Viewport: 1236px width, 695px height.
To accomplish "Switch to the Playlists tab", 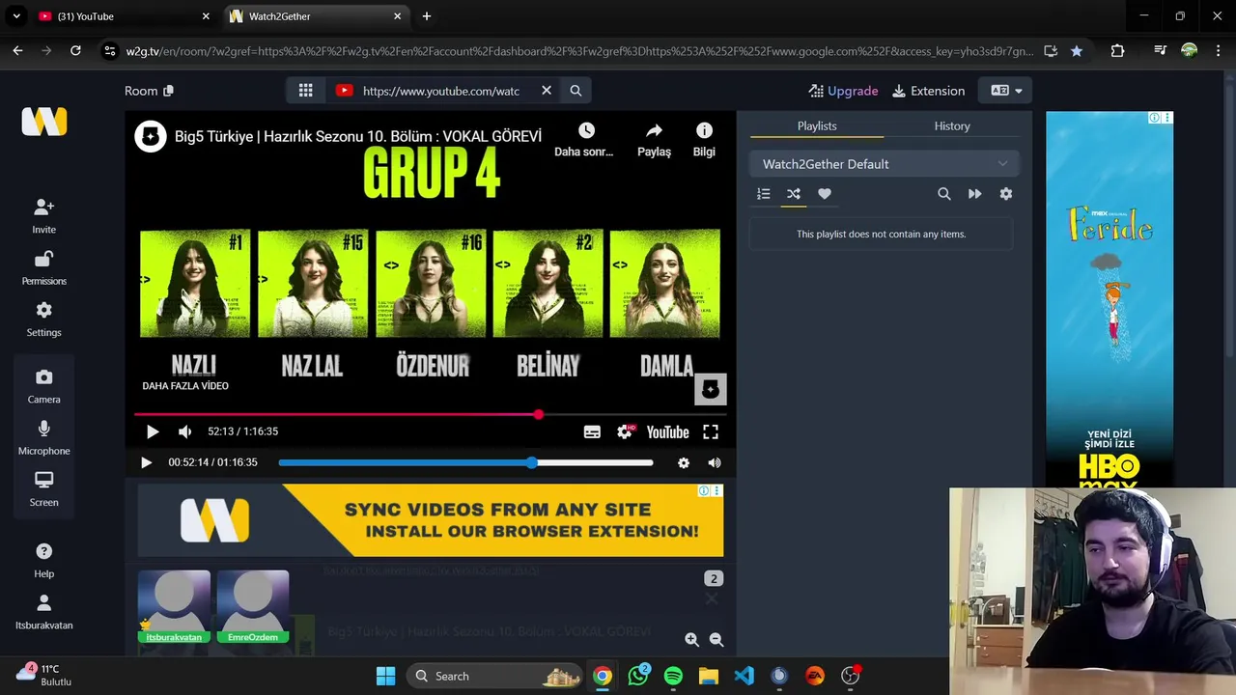I will coord(817,126).
